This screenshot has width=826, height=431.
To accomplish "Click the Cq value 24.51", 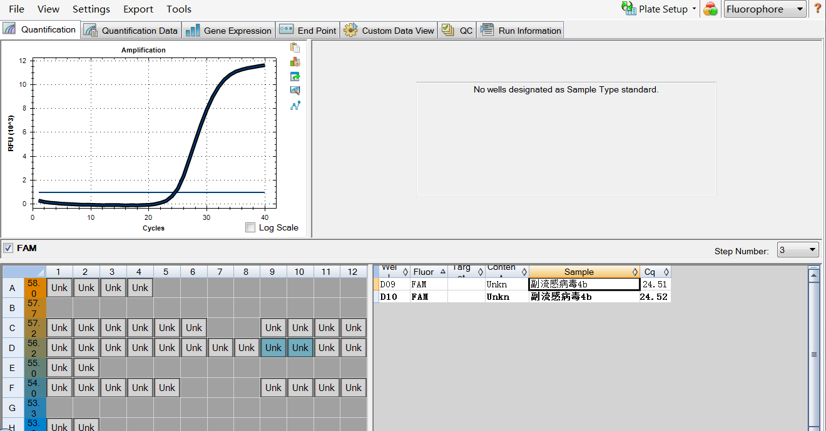I will point(655,284).
